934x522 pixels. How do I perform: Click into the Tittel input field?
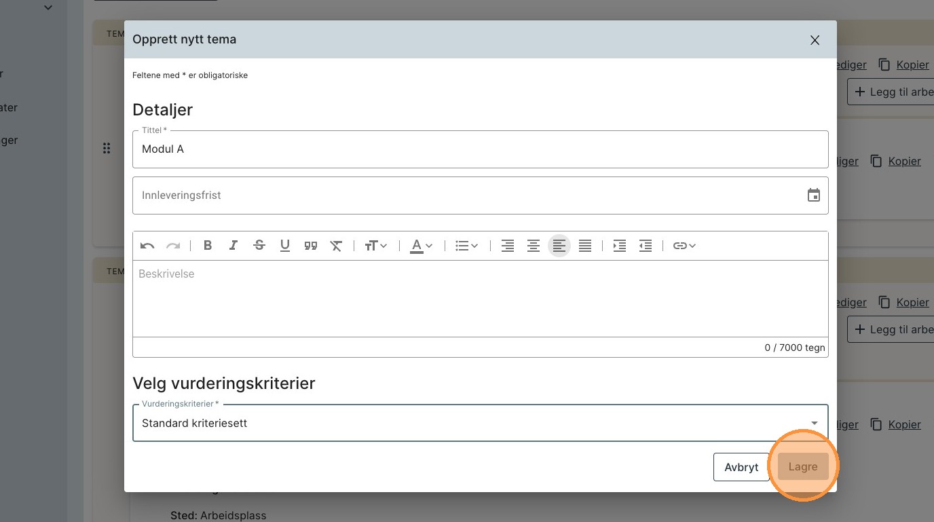tap(480, 149)
